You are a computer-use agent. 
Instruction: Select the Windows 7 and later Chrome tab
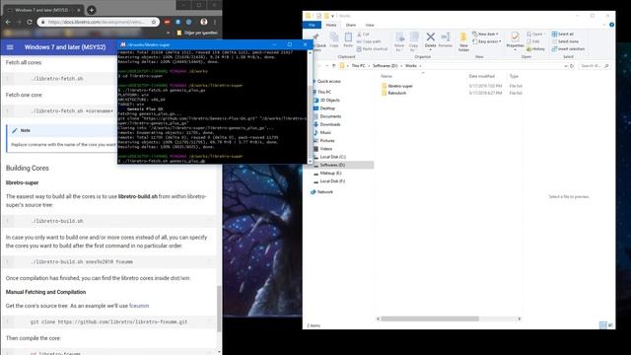tap(43, 10)
